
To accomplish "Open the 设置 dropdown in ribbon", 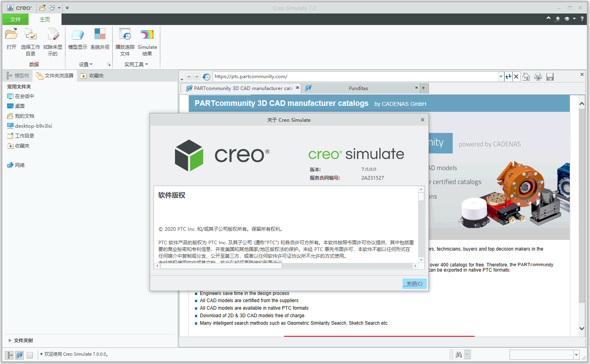I will click(86, 64).
